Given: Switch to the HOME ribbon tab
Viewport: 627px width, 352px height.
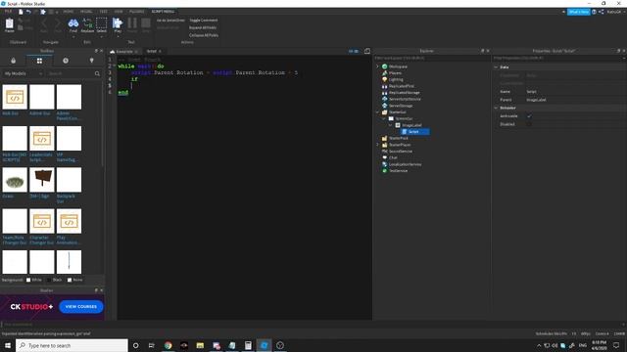Looking at the screenshot, I should click(x=69, y=12).
